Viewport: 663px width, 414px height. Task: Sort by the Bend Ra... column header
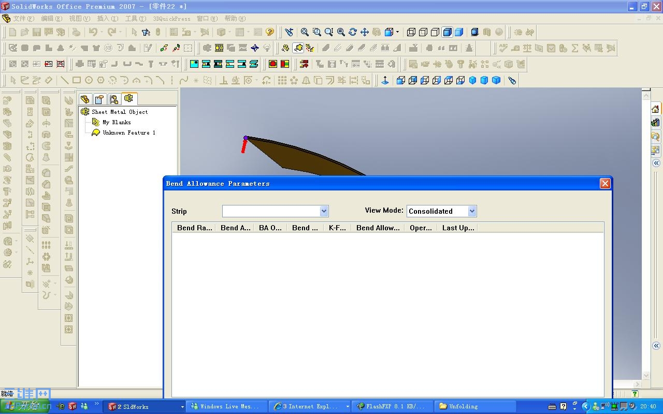tap(194, 228)
